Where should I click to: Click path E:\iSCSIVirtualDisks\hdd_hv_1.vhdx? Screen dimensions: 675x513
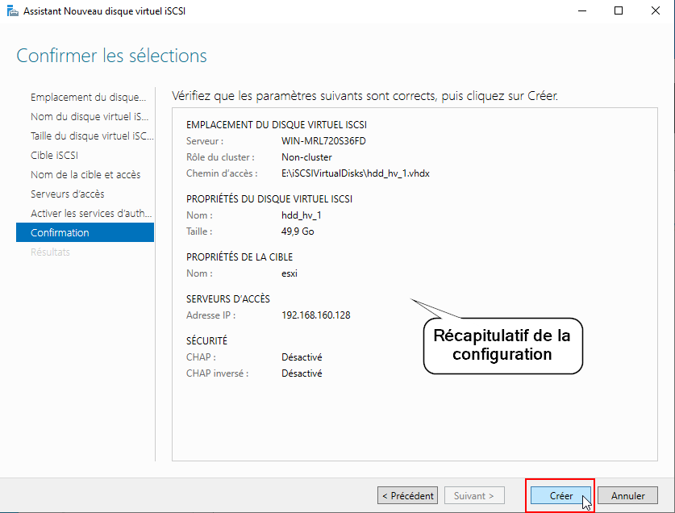pos(355,173)
